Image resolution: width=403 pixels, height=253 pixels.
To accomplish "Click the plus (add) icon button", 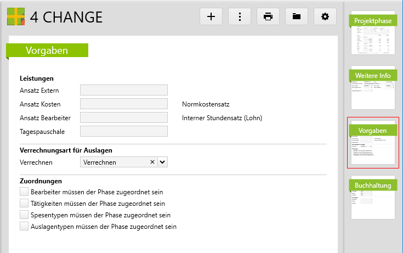I will pyautogui.click(x=211, y=16).
